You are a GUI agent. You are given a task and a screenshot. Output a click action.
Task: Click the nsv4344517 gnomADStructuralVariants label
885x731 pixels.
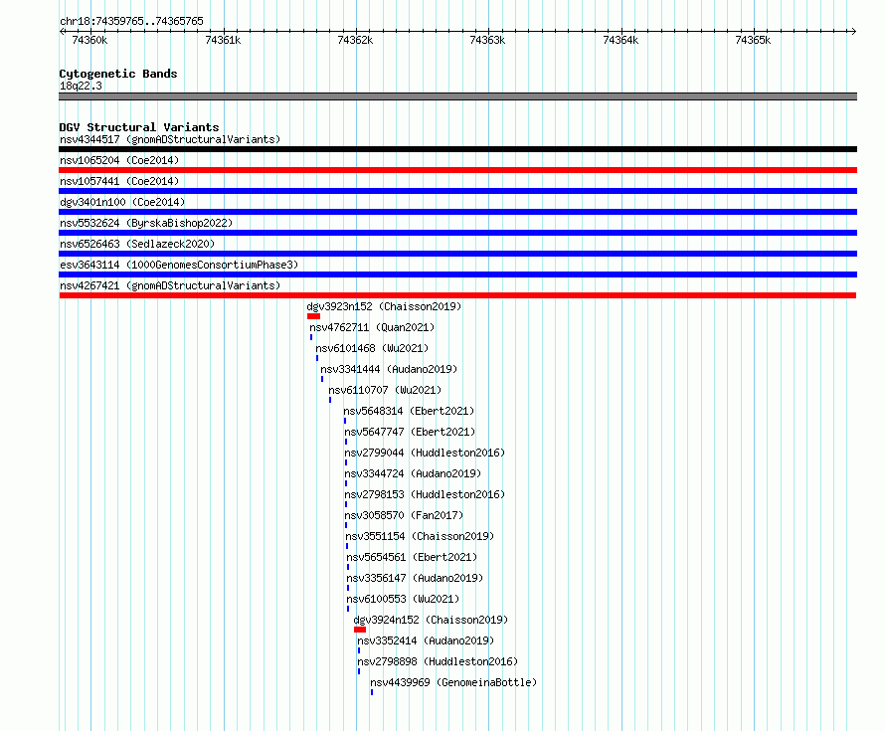170,139
